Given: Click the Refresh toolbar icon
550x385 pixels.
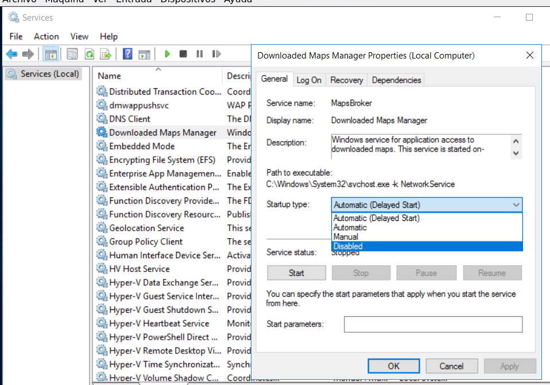Looking at the screenshot, I should 90,54.
